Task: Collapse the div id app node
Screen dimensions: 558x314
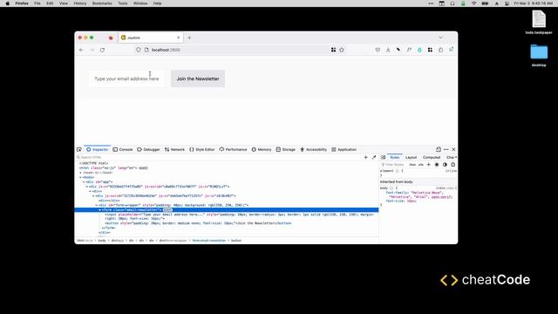Action: coord(84,182)
